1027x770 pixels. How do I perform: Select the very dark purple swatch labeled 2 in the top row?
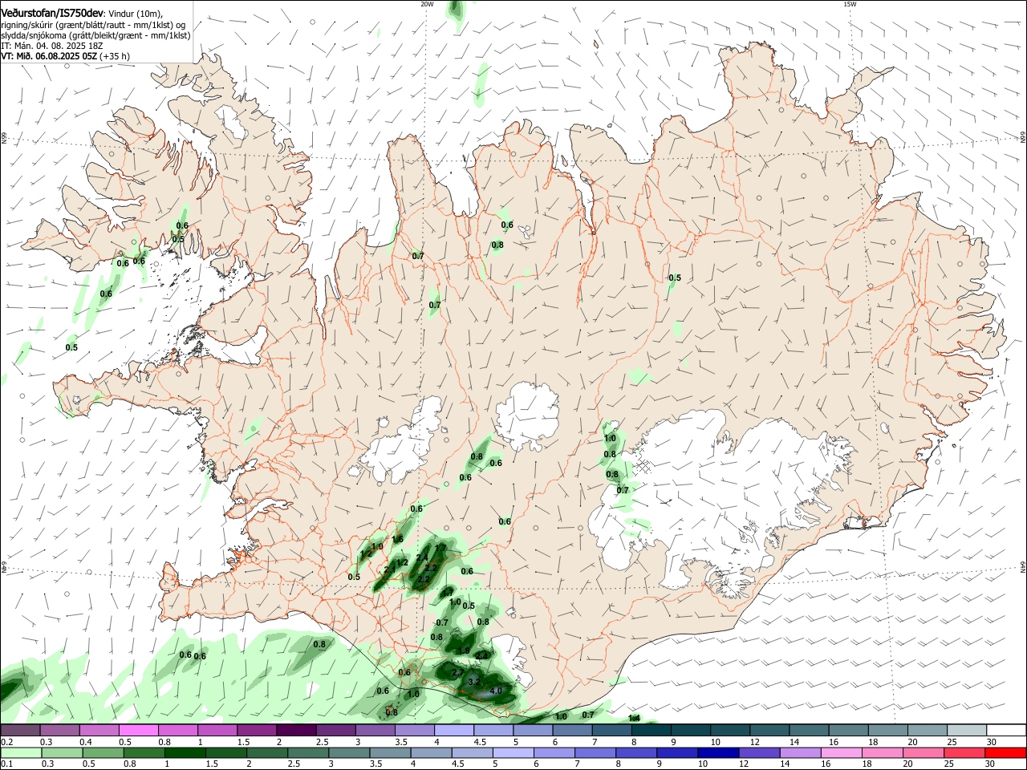[295, 731]
